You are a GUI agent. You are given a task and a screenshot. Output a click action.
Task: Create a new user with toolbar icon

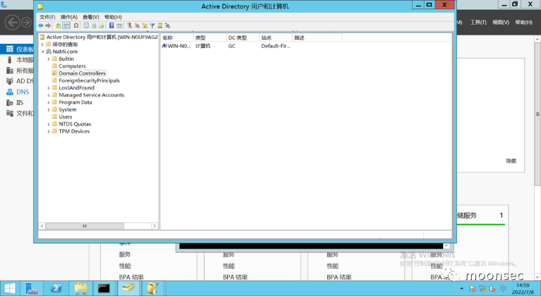tap(129, 25)
